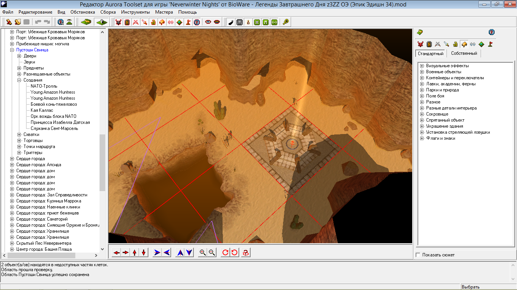Click the Сердце города: Кузница Маррока area
Image resolution: width=517 pixels, height=290 pixels.
[48, 201]
